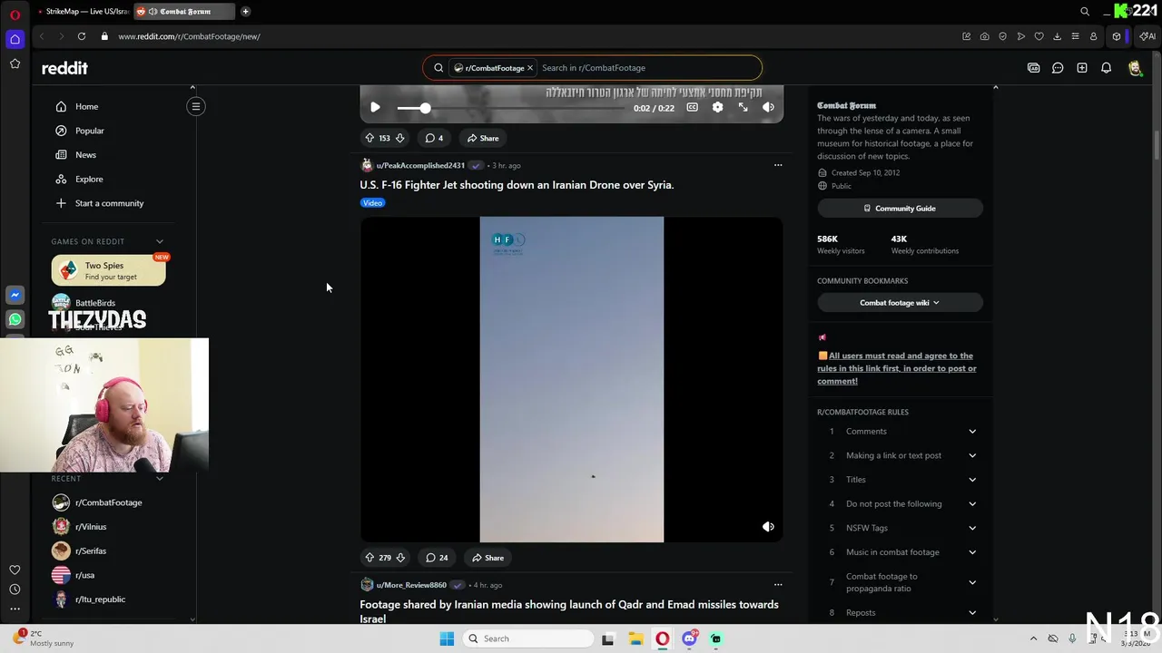Share the post with 153 votes
1162x653 pixels.
coord(483,138)
